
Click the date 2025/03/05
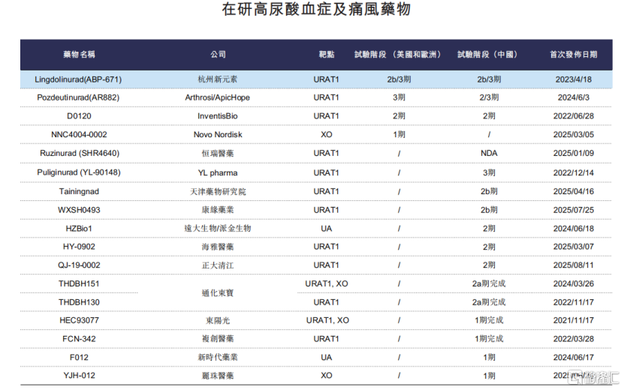pos(574,135)
